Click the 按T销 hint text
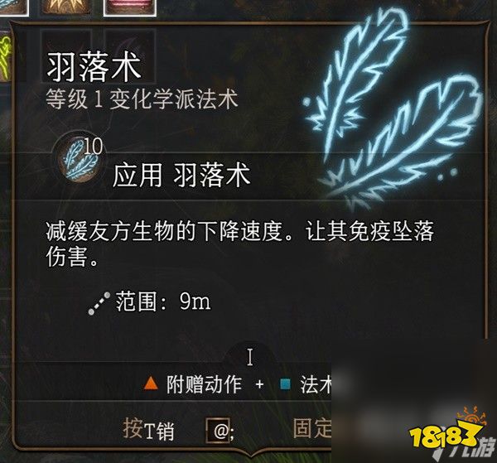Viewport: 497px width, 463px height. pyautogui.click(x=148, y=429)
